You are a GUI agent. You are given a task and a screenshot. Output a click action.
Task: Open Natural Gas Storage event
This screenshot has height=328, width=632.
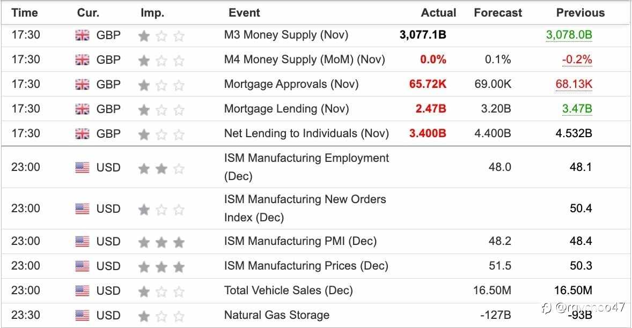click(x=276, y=315)
